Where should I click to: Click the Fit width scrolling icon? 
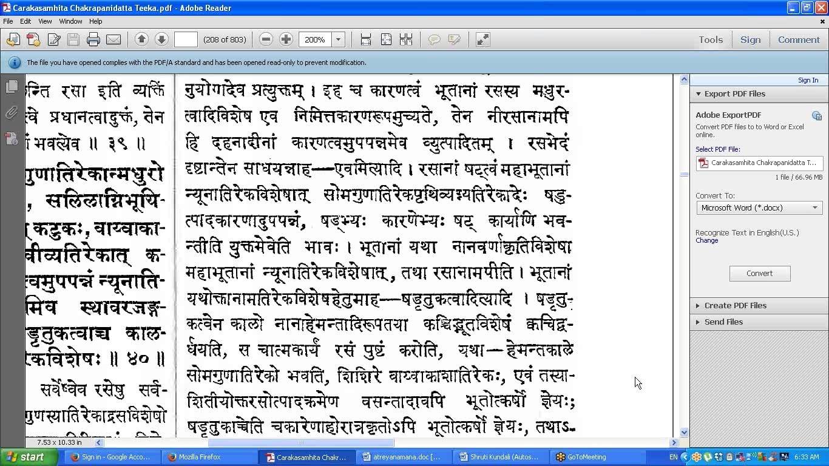point(366,39)
